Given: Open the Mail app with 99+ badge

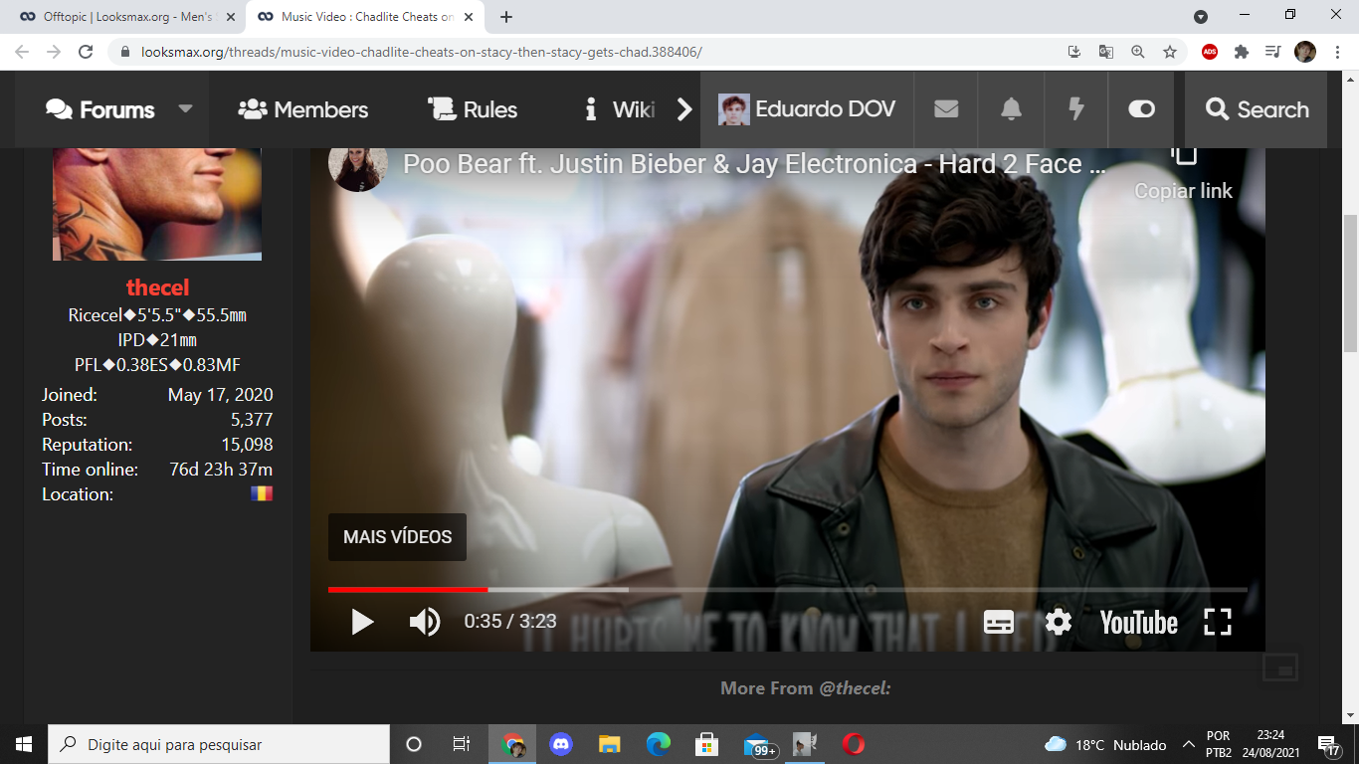Looking at the screenshot, I should pyautogui.click(x=759, y=745).
